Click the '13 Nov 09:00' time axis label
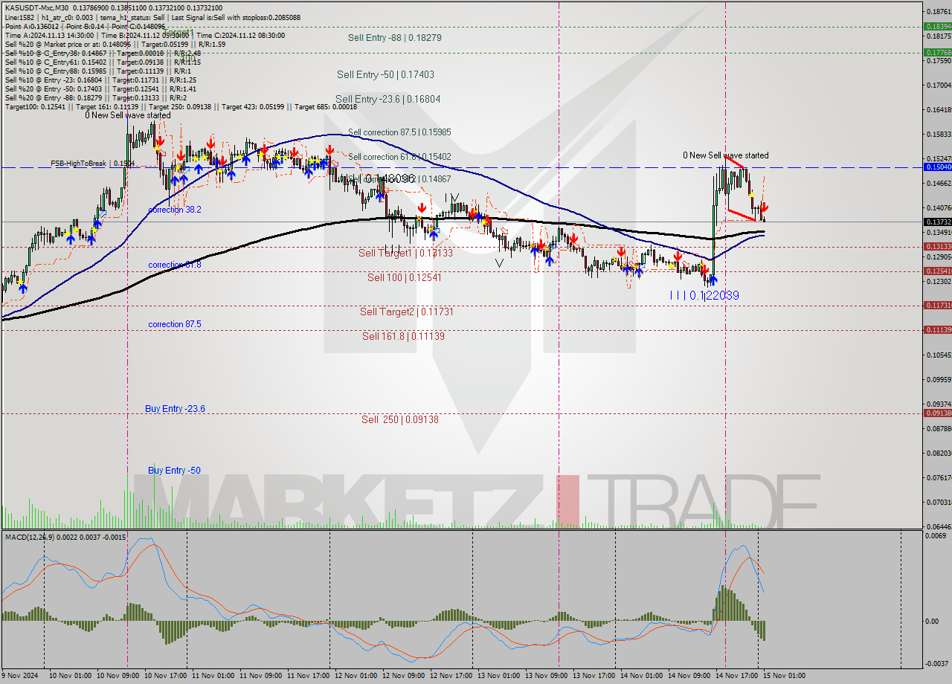Image resolution: width=952 pixels, height=684 pixels. pos(547,676)
